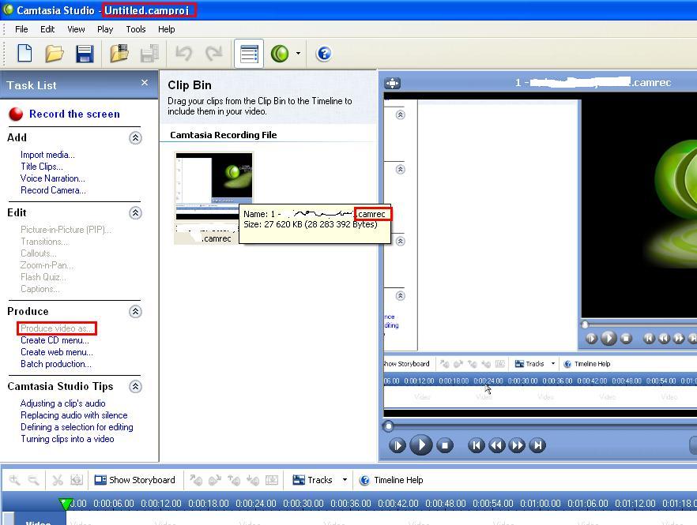Click the Volume Down icon

coord(253,480)
